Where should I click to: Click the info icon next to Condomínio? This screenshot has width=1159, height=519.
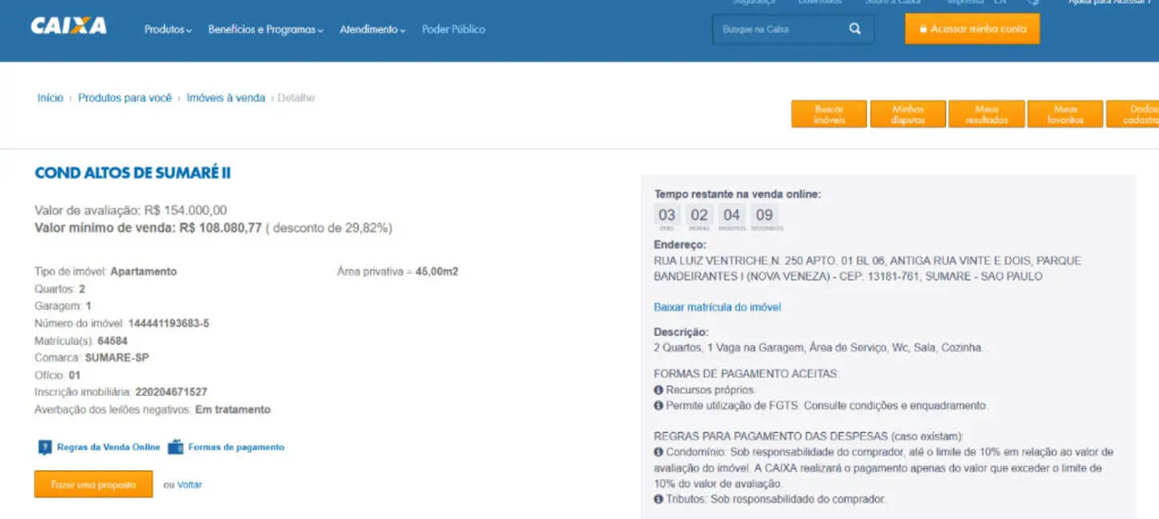[x=659, y=452]
